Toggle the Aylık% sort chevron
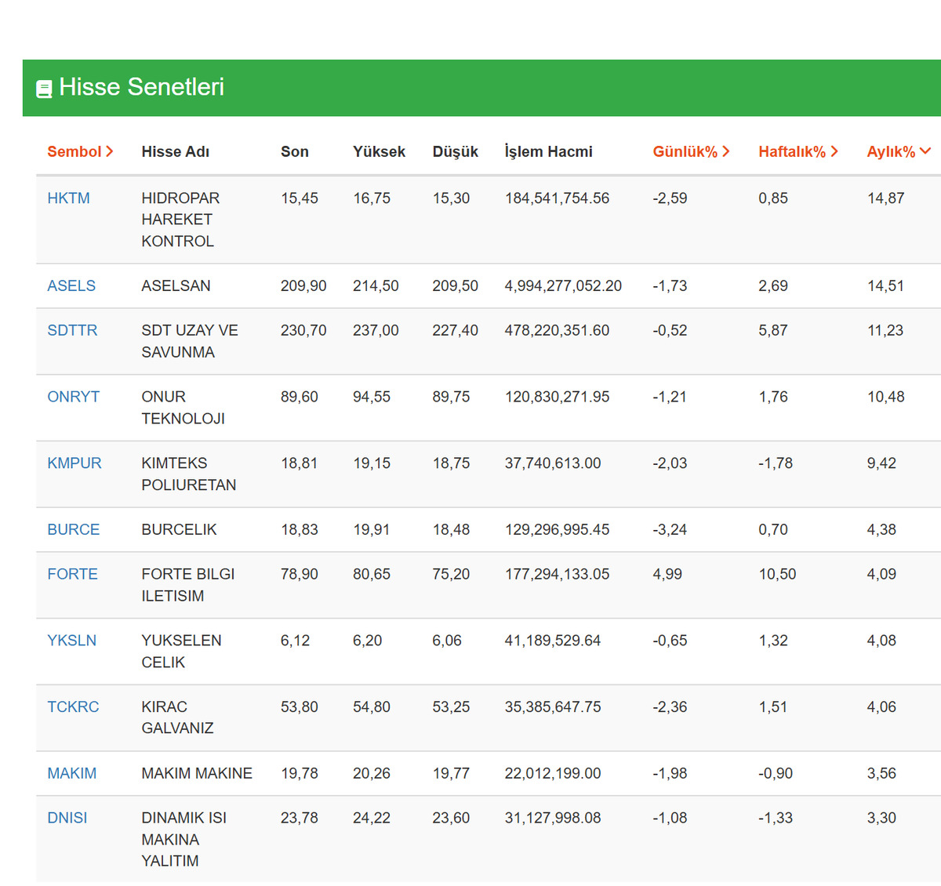The width and height of the screenshot is (941, 886). 925,151
